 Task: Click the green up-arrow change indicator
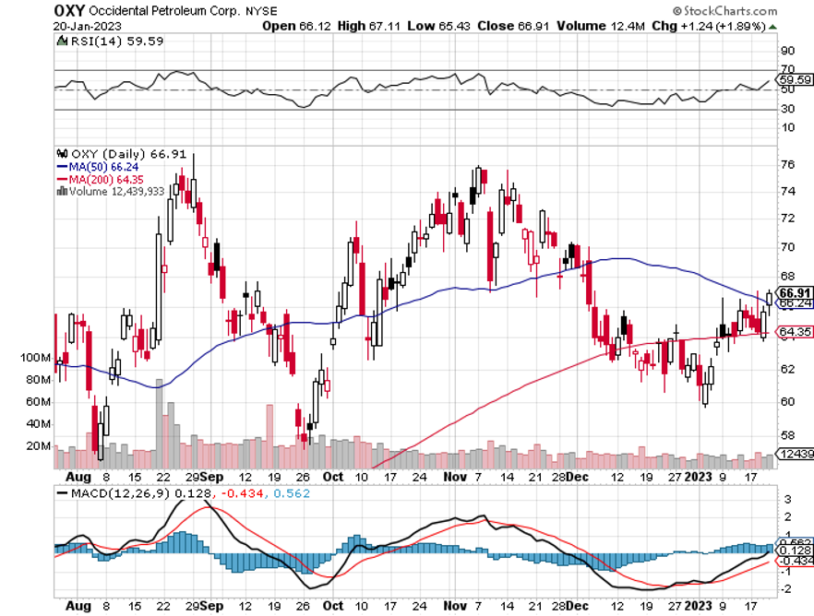tap(773, 27)
